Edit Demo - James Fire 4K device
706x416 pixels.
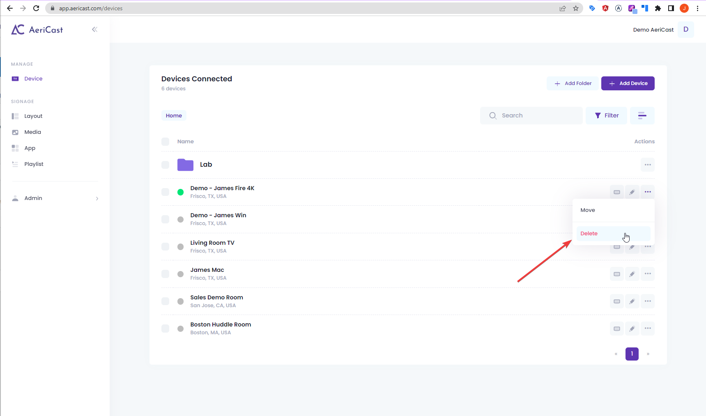coord(632,192)
